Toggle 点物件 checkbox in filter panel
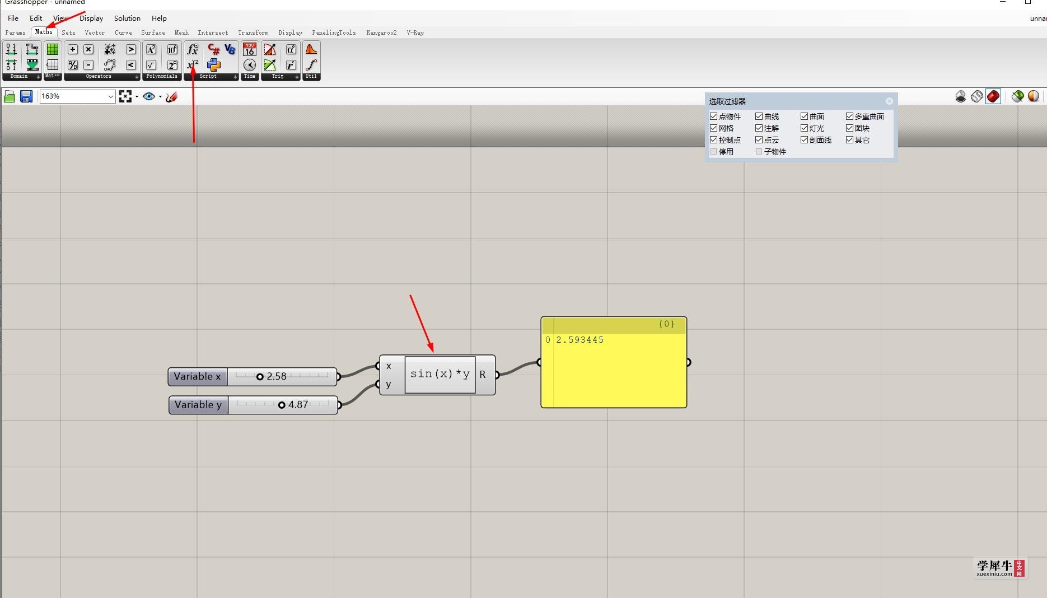 pyautogui.click(x=713, y=116)
